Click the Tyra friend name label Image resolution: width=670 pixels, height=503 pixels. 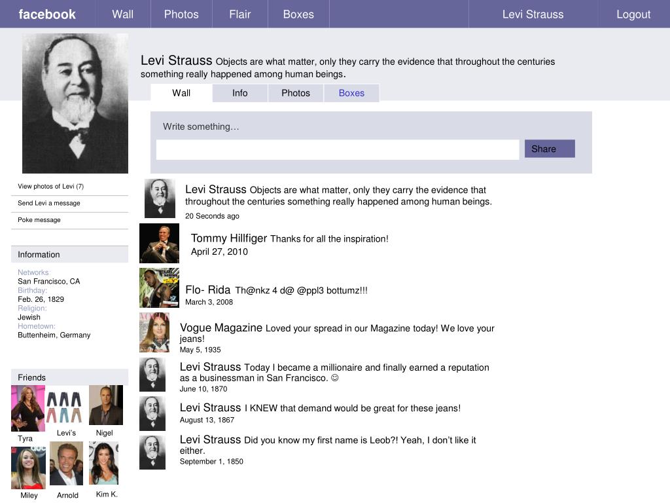click(x=26, y=438)
